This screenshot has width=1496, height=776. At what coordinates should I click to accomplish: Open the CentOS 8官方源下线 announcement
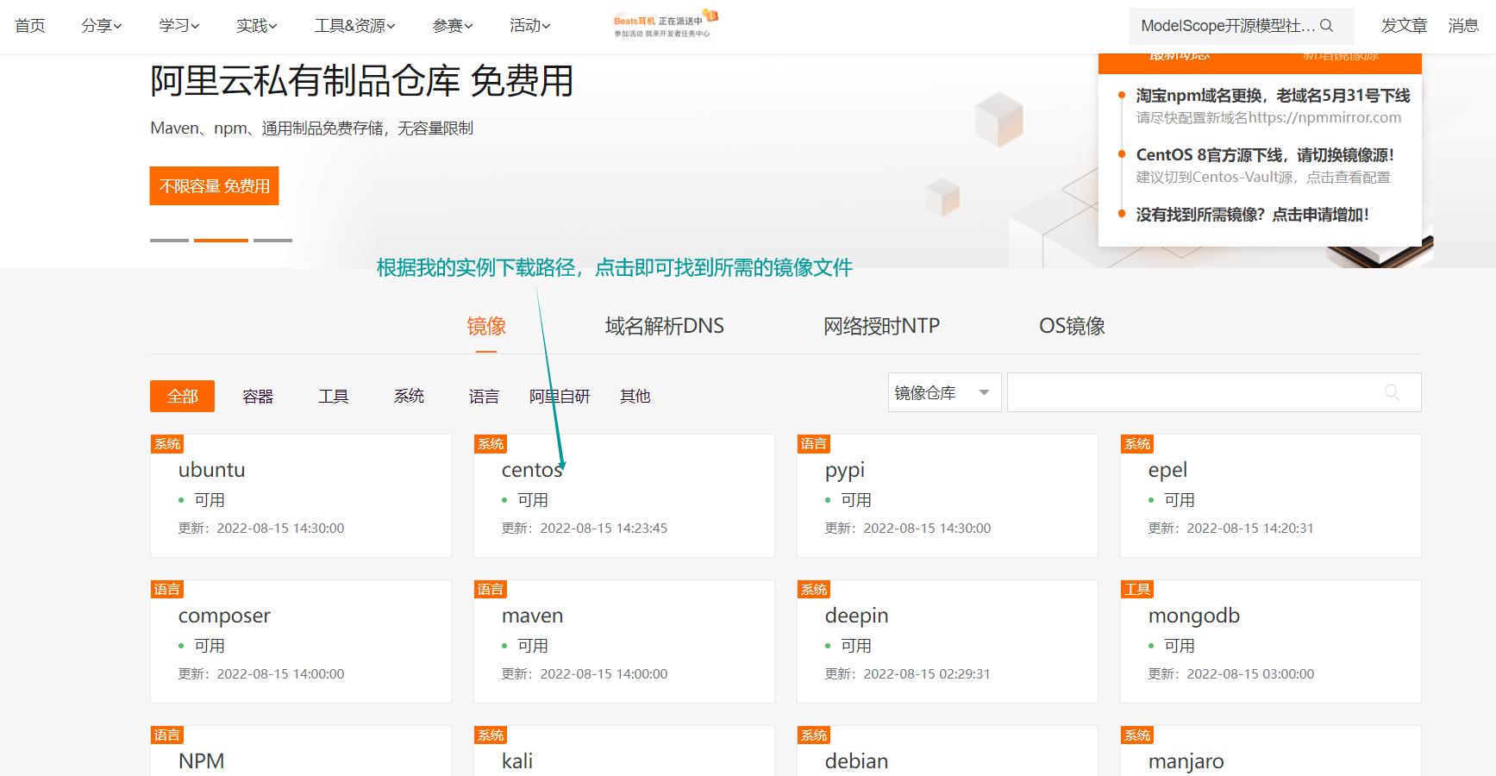1265,155
